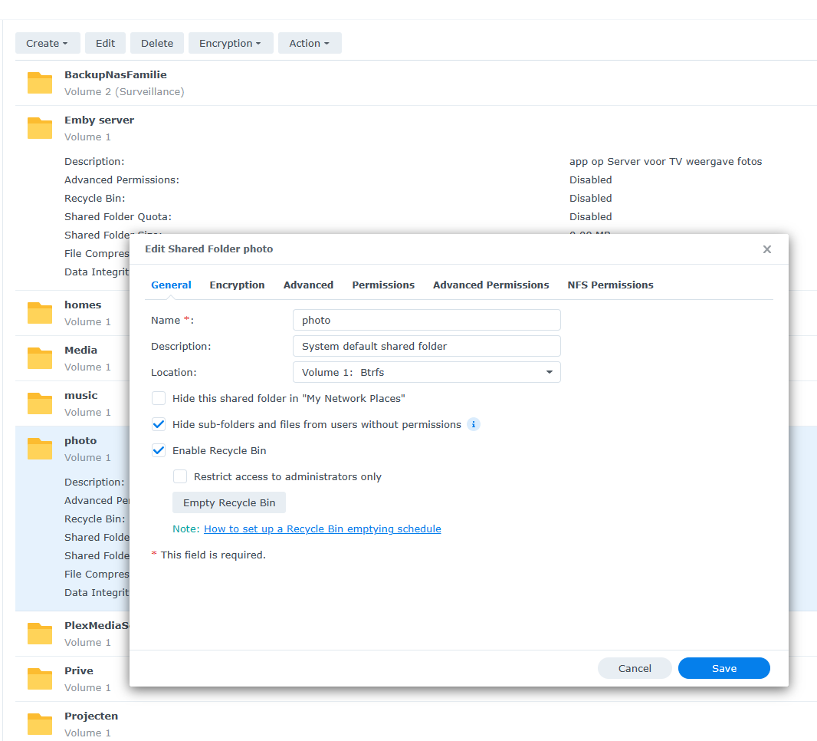Switch to the Advanced tab

(308, 285)
